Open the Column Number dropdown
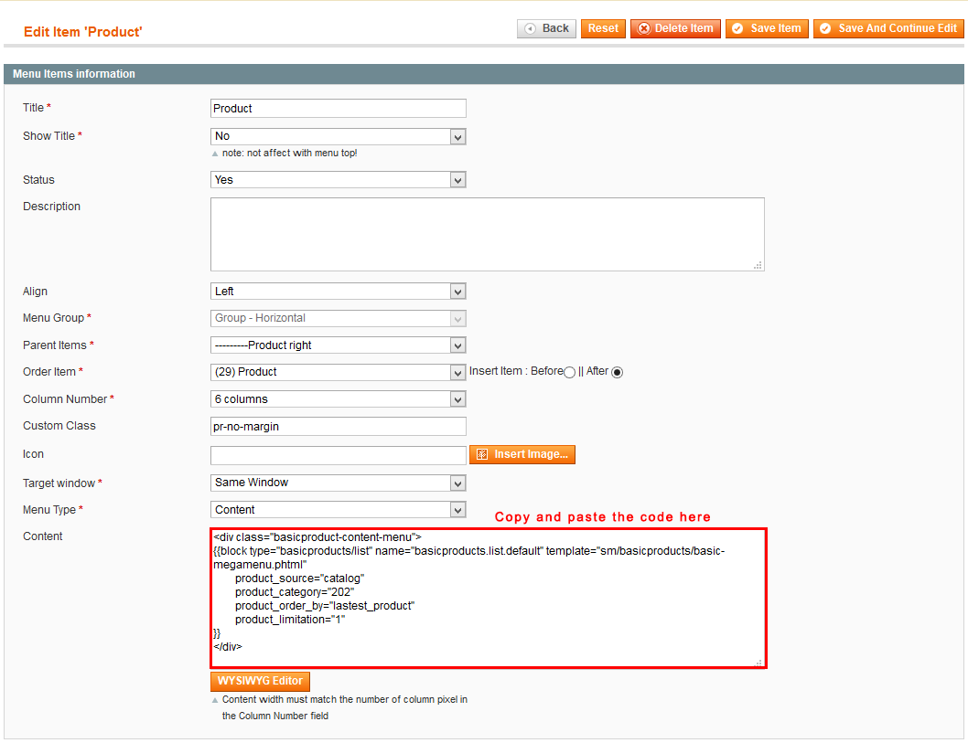The width and height of the screenshot is (968, 743). (339, 399)
